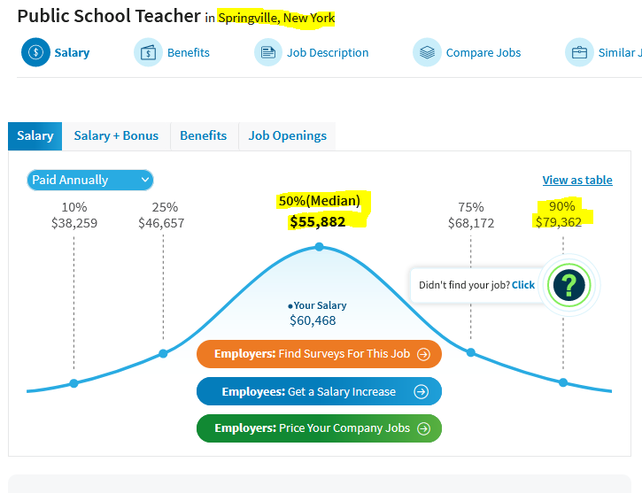Viewport: 642px width, 493px height.
Task: Click the Salary dollar-coin icon
Action: click(x=35, y=52)
